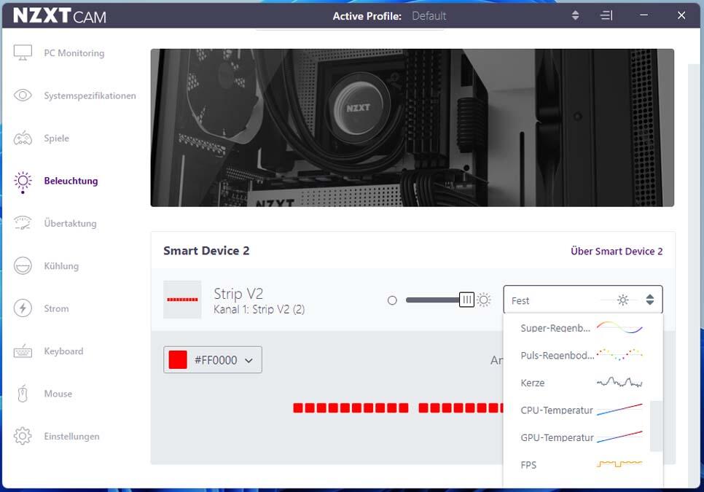Click the PC case preview image
The width and height of the screenshot is (704, 492).
coord(412,128)
